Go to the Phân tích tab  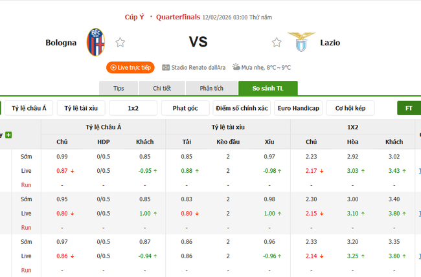pos(211,88)
